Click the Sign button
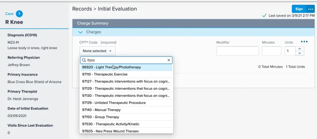This screenshot has height=139, width=317. [299, 9]
